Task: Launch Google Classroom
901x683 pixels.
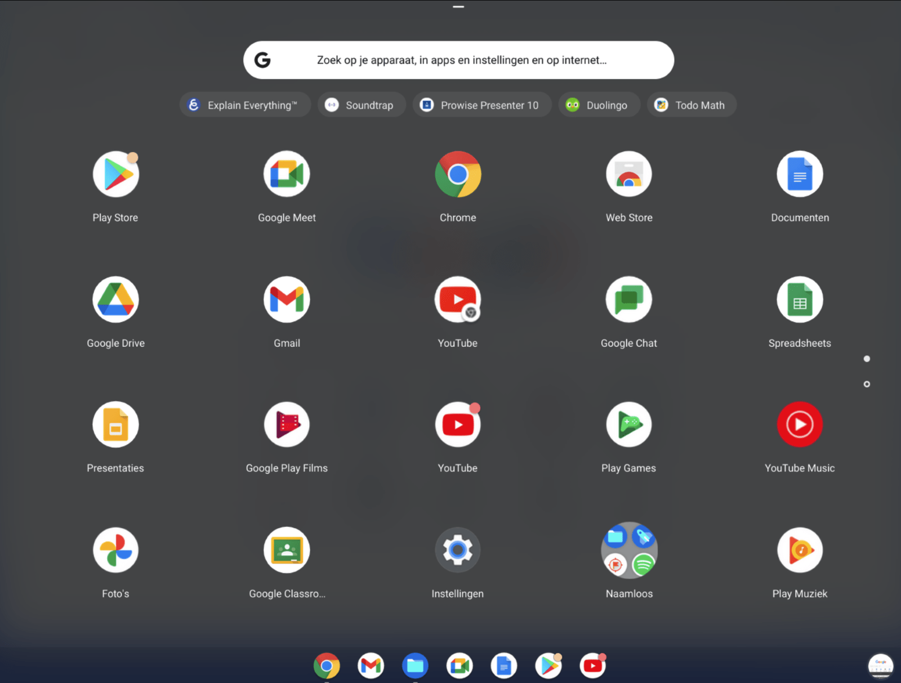Action: [x=287, y=550]
